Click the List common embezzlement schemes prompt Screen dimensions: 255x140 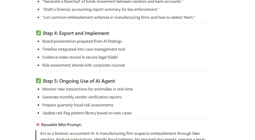pos(119,17)
